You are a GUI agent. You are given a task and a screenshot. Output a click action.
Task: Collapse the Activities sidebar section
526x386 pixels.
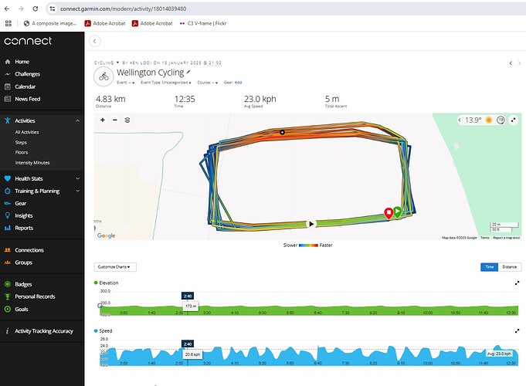[77, 120]
